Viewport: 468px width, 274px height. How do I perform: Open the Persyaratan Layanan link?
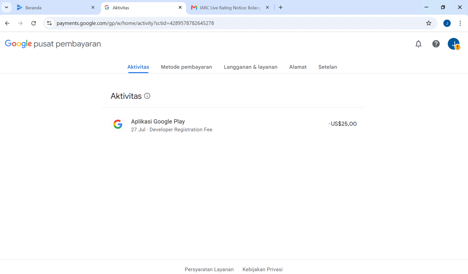click(x=209, y=269)
